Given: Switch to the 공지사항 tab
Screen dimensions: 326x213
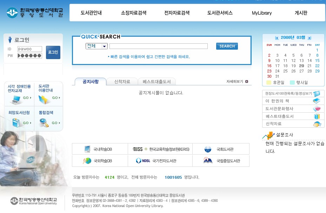Looking at the screenshot, I should coord(91,81).
